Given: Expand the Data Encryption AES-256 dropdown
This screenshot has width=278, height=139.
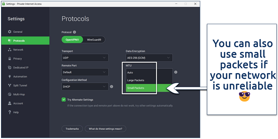Looking at the screenshot, I should point(149,58).
